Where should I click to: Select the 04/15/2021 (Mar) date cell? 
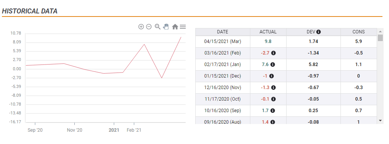point(223,41)
